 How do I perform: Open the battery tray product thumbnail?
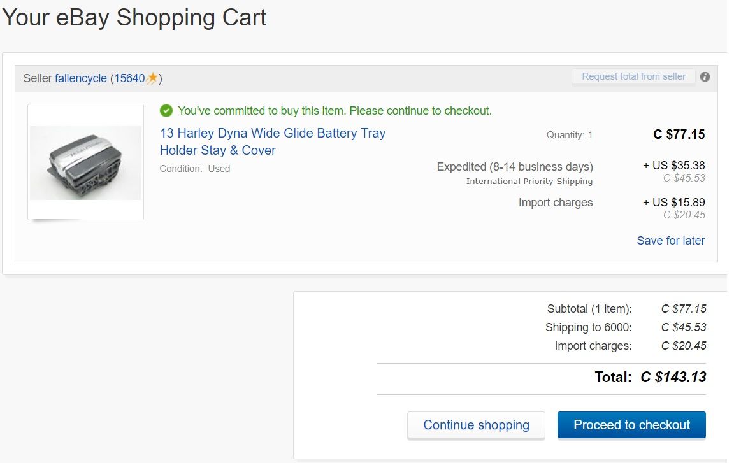pyautogui.click(x=85, y=162)
